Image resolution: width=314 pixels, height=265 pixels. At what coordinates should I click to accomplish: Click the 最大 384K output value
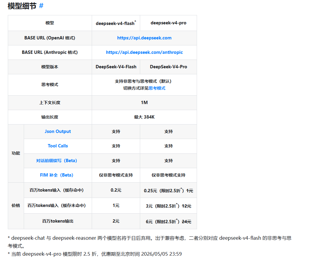tap(144, 117)
